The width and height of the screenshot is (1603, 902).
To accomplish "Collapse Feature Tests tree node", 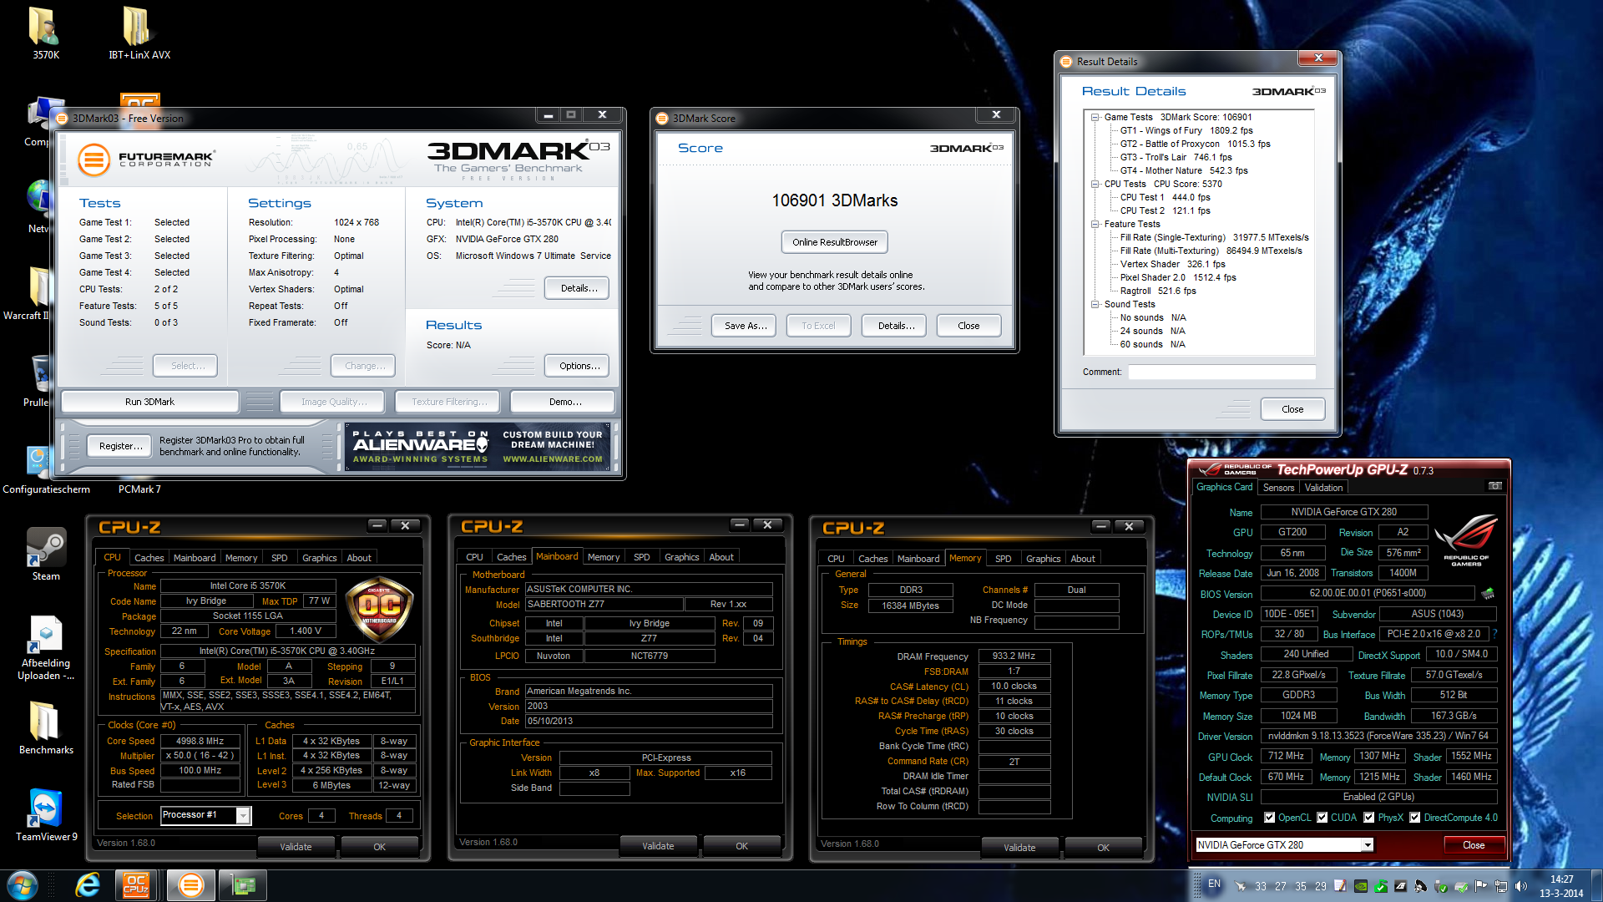I will [1095, 224].
